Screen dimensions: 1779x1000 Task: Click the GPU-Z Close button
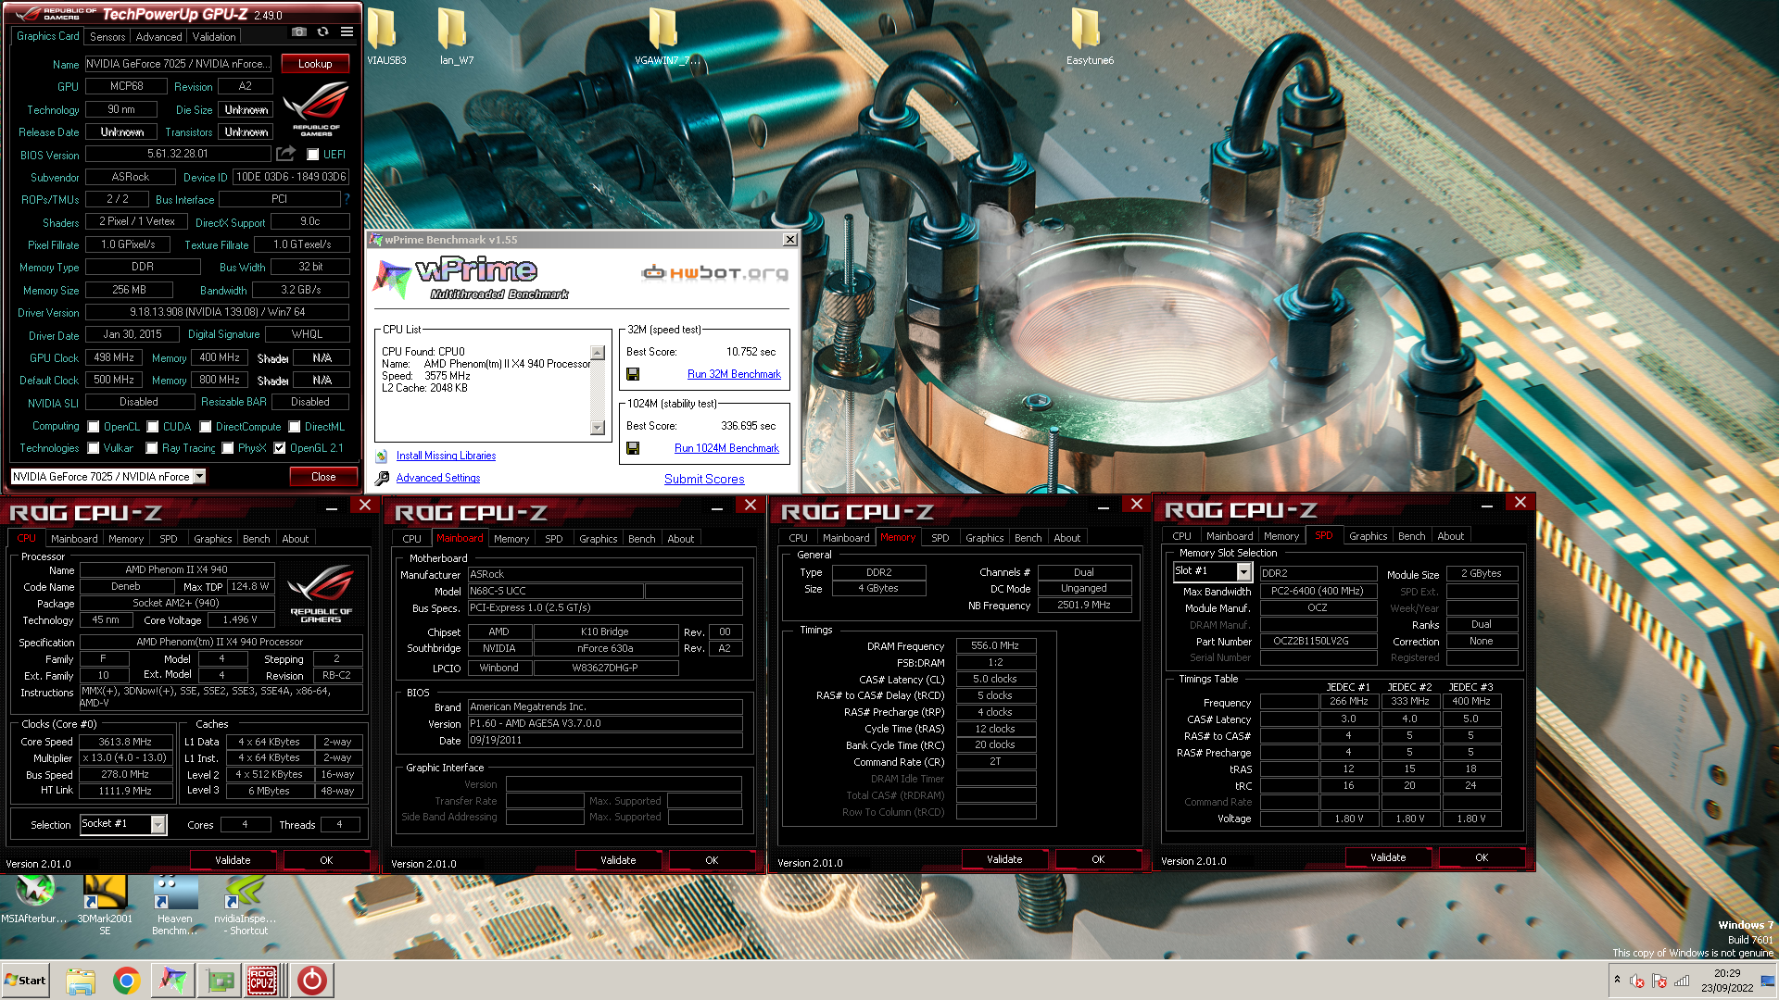click(x=323, y=477)
